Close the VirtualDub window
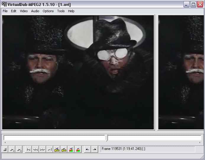 pyautogui.click(x=200, y=4)
